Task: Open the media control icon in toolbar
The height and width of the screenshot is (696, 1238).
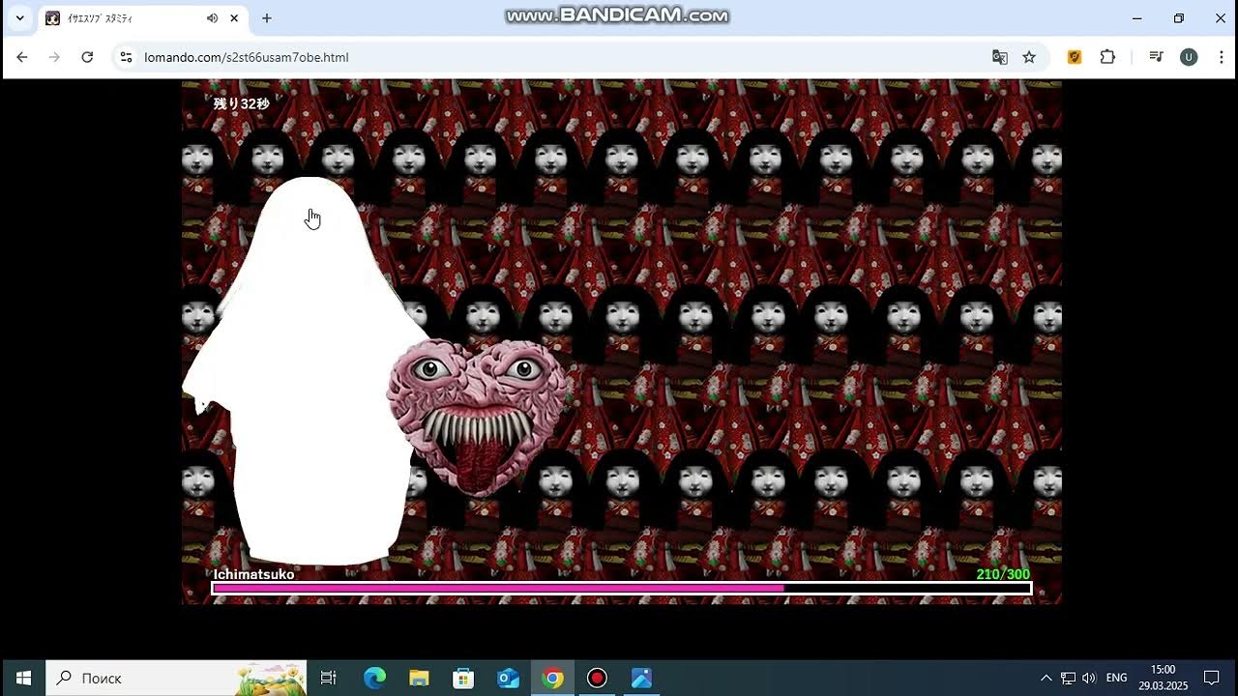Action: point(1156,57)
